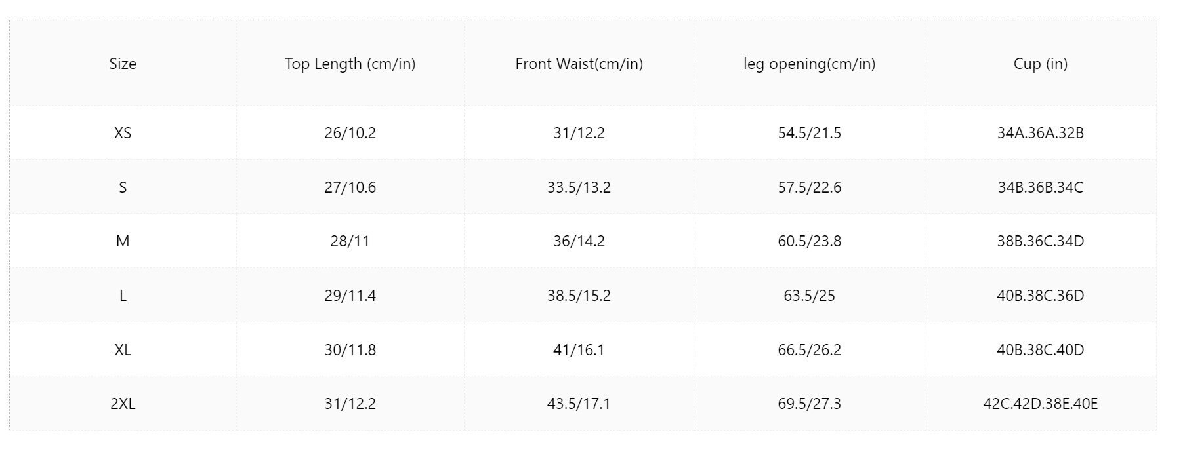
Task: Select the leg opening(cm/in) header
Action: tap(809, 64)
